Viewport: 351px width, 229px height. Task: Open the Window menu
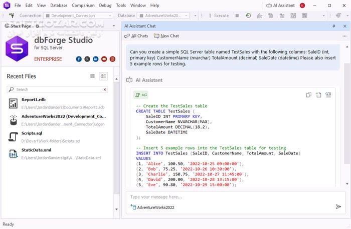click(138, 5)
